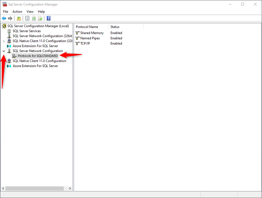Select the TCP/IP protocol icon

click(78, 44)
